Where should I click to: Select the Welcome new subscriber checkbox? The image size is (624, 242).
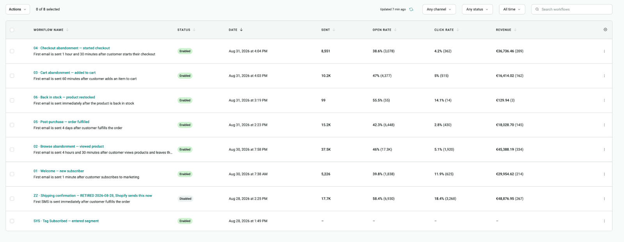coord(12,174)
